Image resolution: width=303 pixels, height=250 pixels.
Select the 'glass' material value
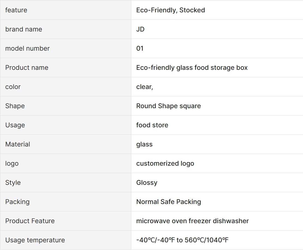(144, 144)
